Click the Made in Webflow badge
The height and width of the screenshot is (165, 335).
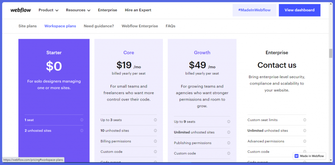[309, 156]
